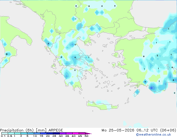Click the legend label 30
The width and height of the screenshot is (177, 137).
[61, 136]
